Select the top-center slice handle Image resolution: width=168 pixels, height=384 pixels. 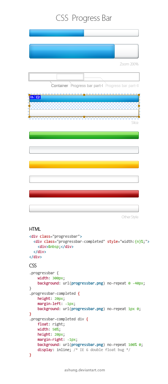click(84, 95)
